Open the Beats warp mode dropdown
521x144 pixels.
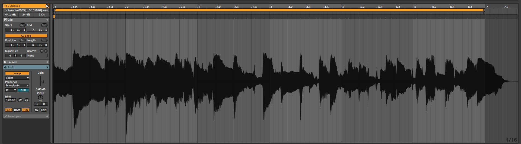[x=17, y=78]
